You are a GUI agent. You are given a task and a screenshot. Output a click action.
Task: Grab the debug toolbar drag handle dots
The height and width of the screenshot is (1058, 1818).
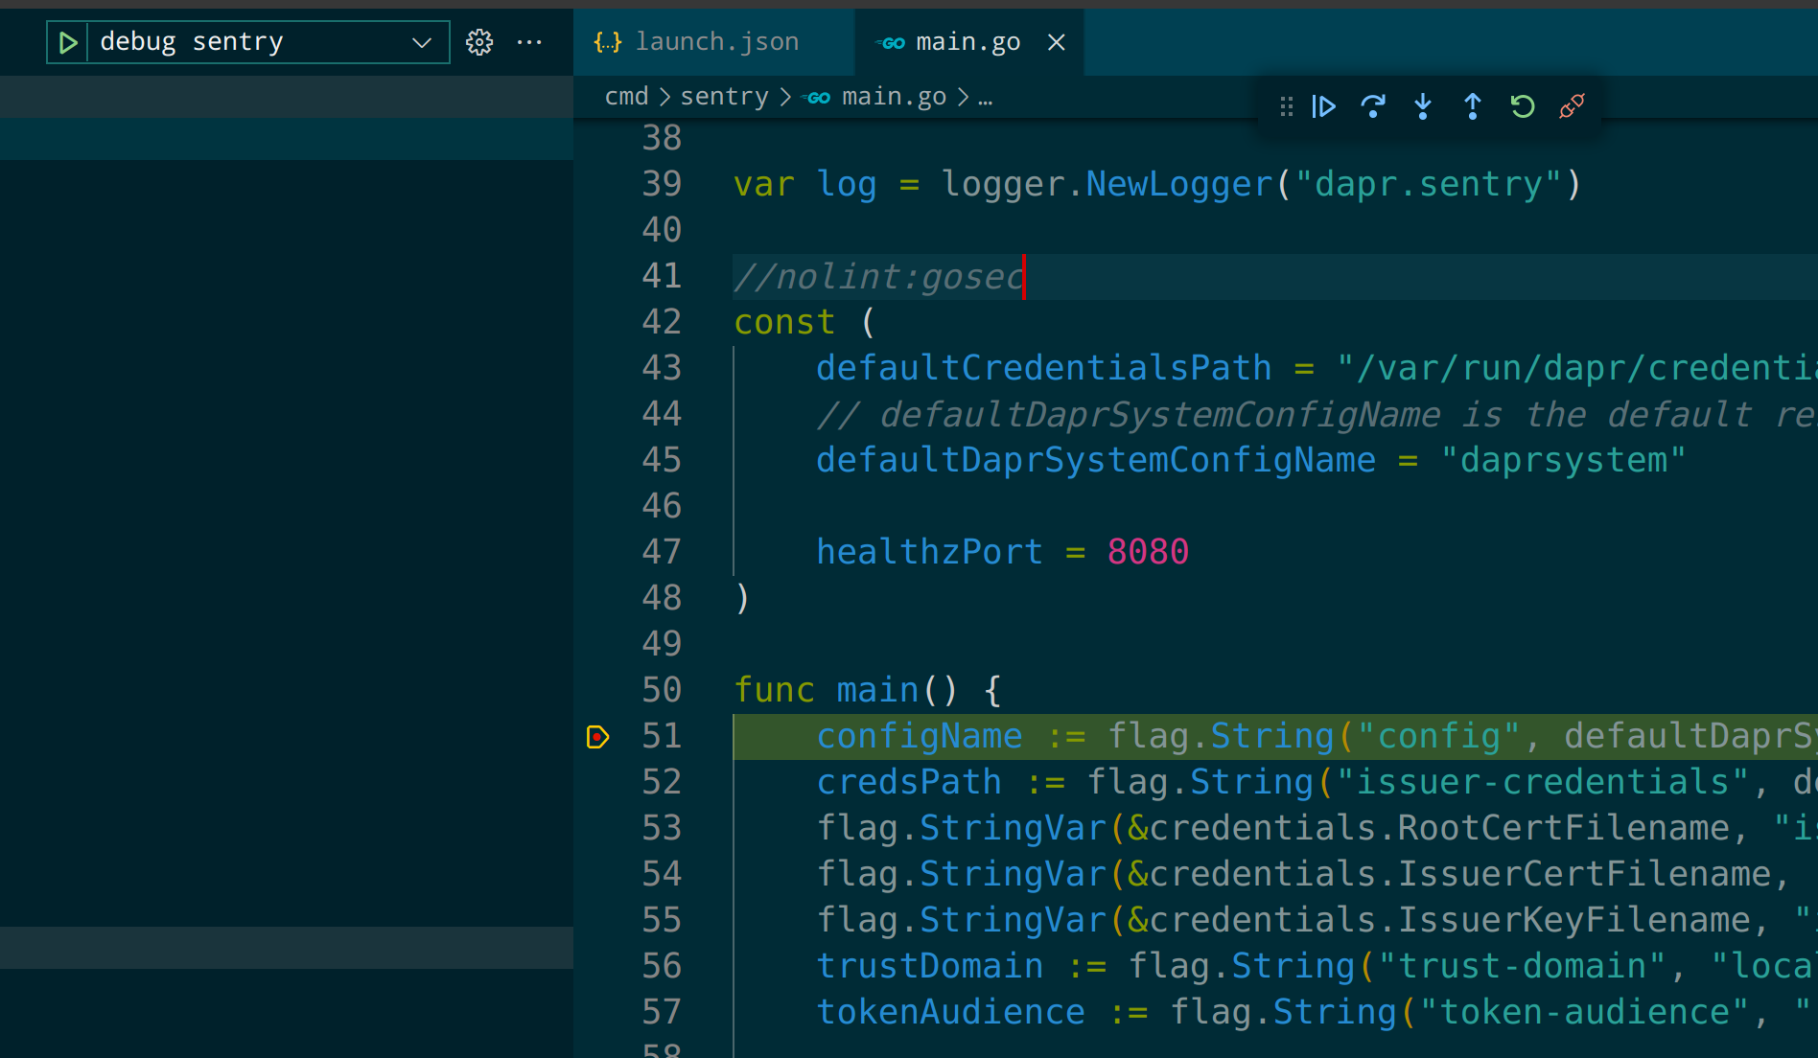tap(1286, 106)
